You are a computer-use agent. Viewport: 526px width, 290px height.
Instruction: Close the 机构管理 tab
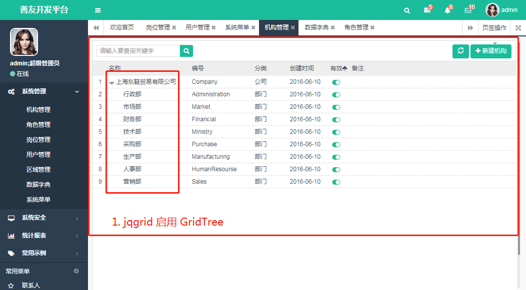293,27
